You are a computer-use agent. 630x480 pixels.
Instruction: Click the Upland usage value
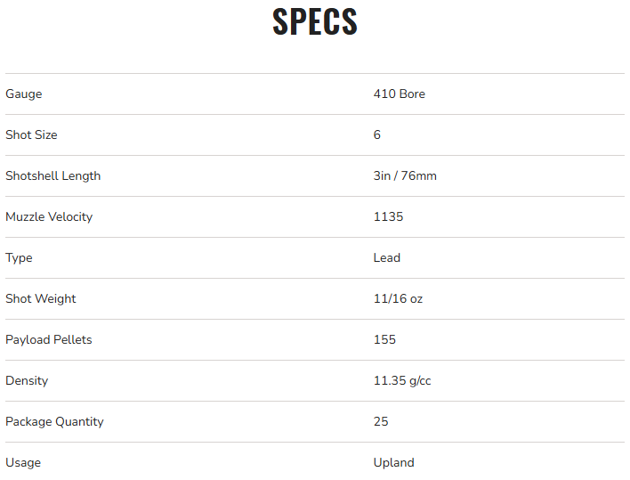[393, 462]
